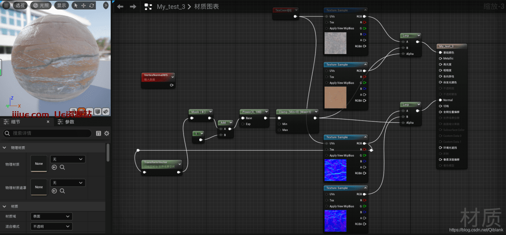
Task: Toggle custom mesh preview shape button
Action: (x=106, y=112)
